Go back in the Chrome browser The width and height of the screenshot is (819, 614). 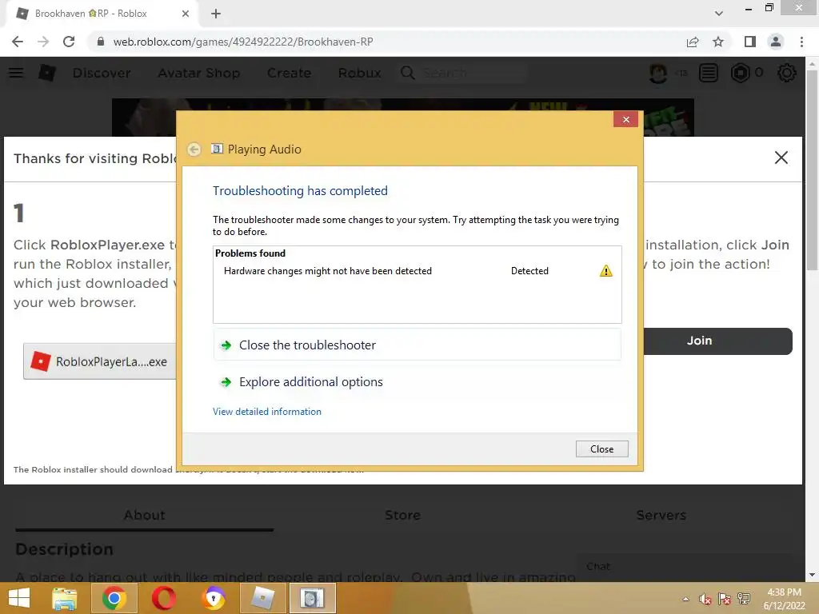pyautogui.click(x=18, y=42)
